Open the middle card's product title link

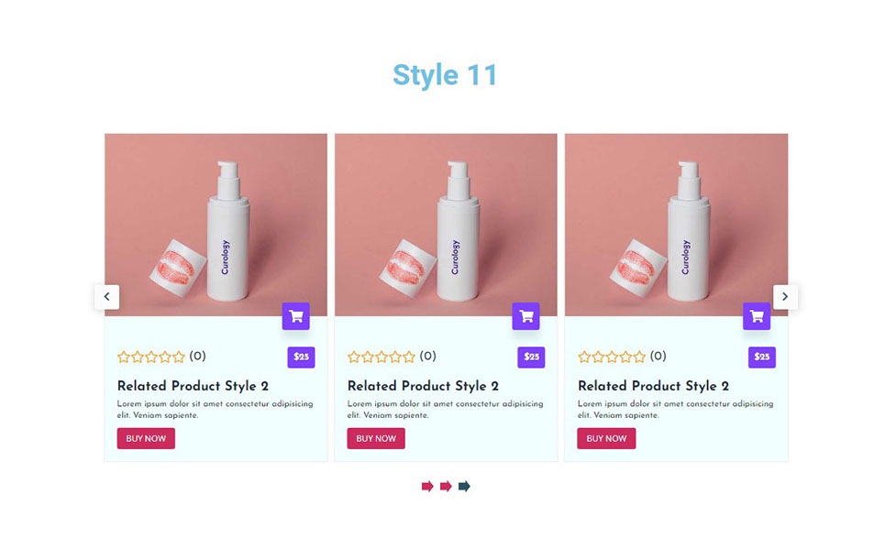pos(424,387)
